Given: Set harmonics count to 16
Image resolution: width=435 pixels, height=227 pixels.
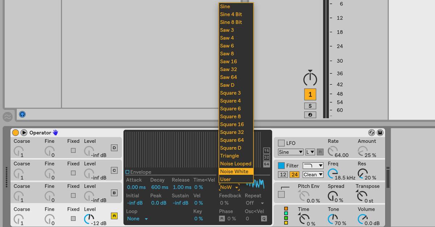Looking at the screenshot, I should 267,150.
